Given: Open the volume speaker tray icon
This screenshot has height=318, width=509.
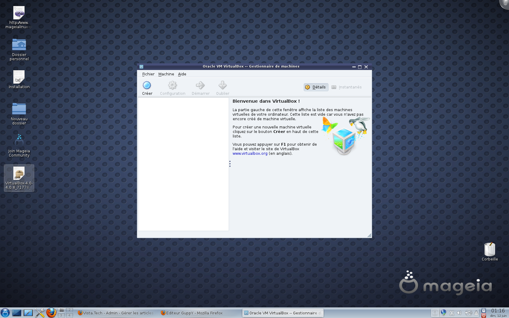Looking at the screenshot, I should 459,313.
